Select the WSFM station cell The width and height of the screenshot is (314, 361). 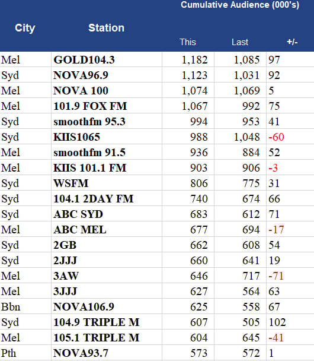(107, 183)
